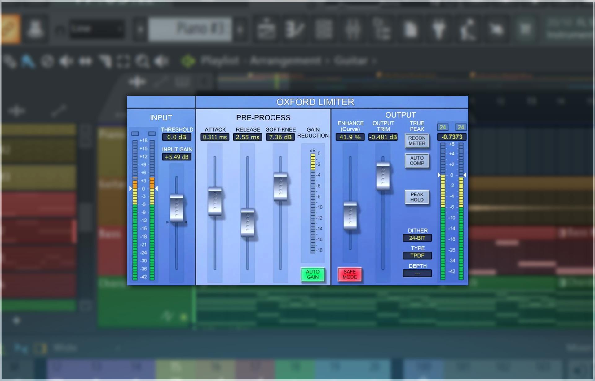Open the mixer from the FL Studio toolbar

click(353, 29)
